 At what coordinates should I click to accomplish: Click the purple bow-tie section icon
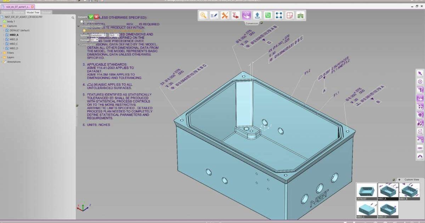420,140
